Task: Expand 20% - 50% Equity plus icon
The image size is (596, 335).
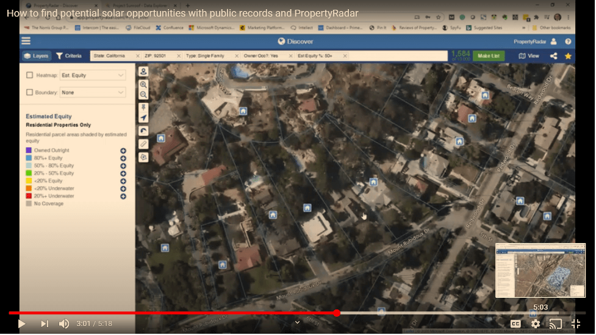Action: (123, 174)
